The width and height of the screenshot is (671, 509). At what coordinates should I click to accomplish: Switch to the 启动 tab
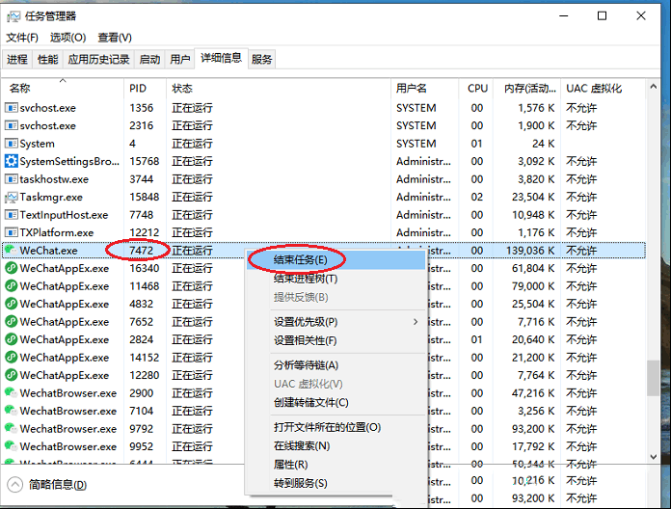click(x=149, y=59)
